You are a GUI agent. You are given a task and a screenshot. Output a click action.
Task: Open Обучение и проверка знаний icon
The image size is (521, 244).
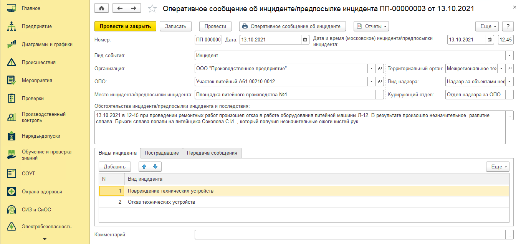coord(12,155)
